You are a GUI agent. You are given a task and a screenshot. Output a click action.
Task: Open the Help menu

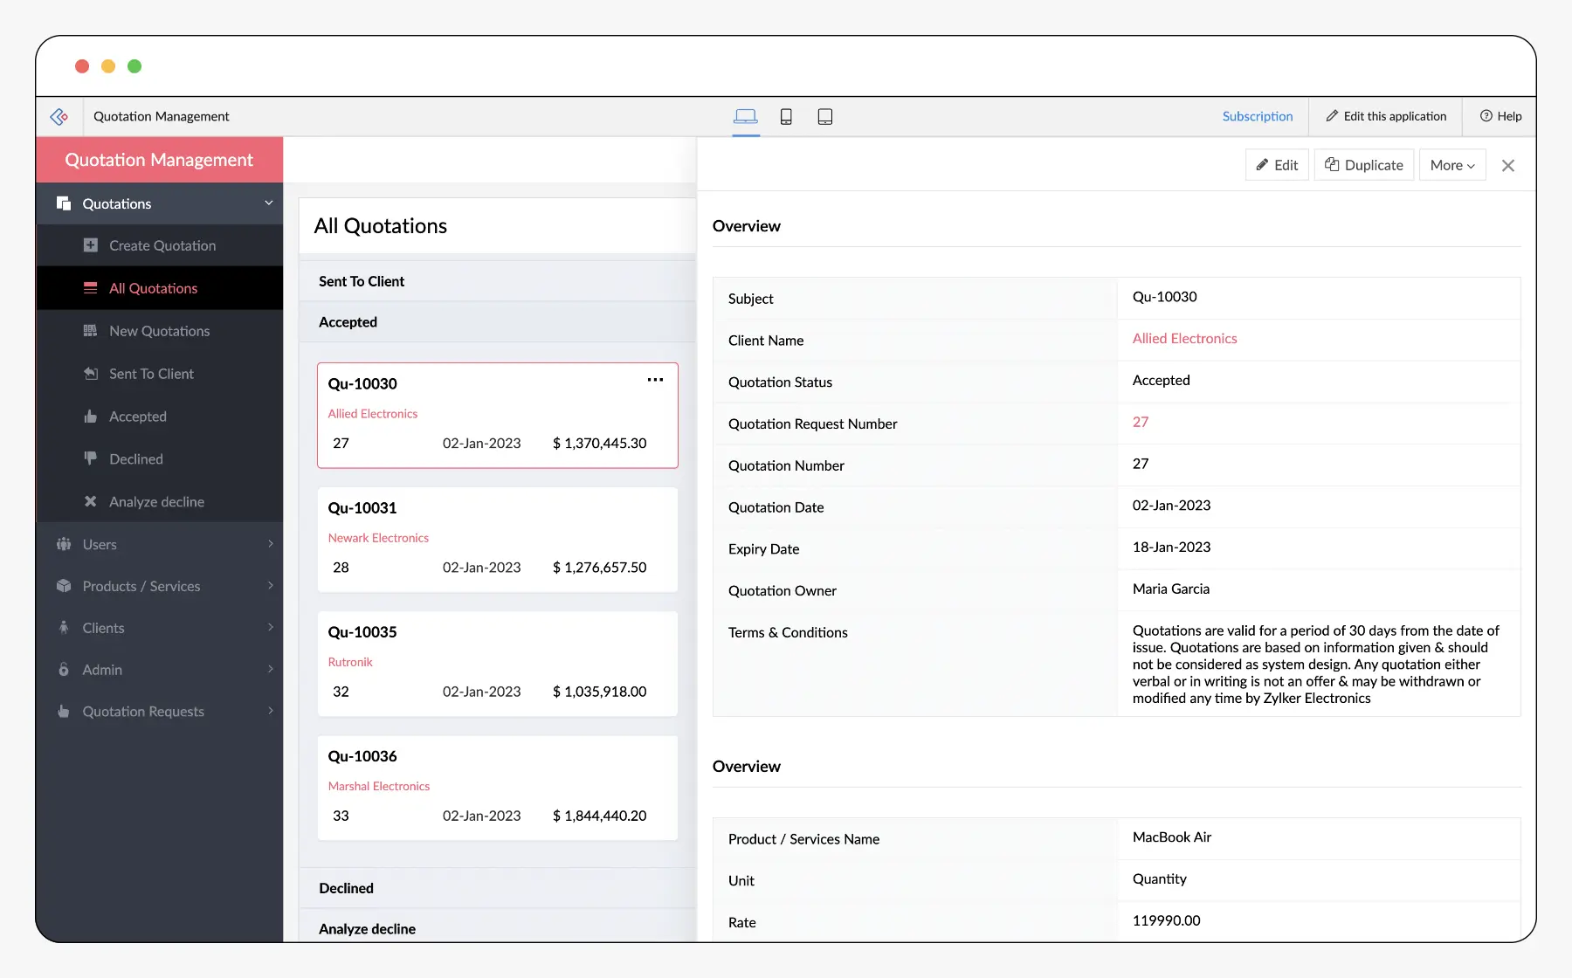1500,116
